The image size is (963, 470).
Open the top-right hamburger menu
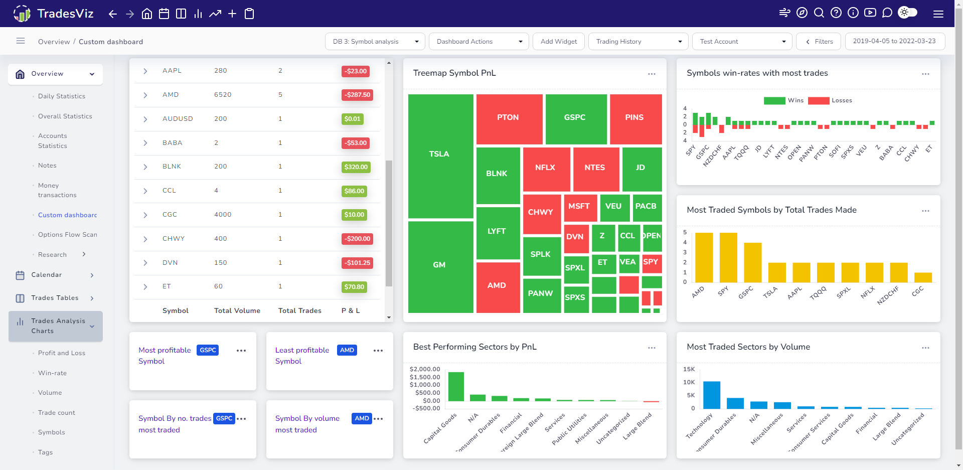click(938, 14)
